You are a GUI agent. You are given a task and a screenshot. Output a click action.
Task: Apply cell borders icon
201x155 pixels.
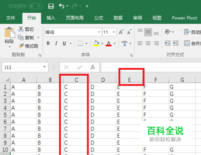coord(80,43)
